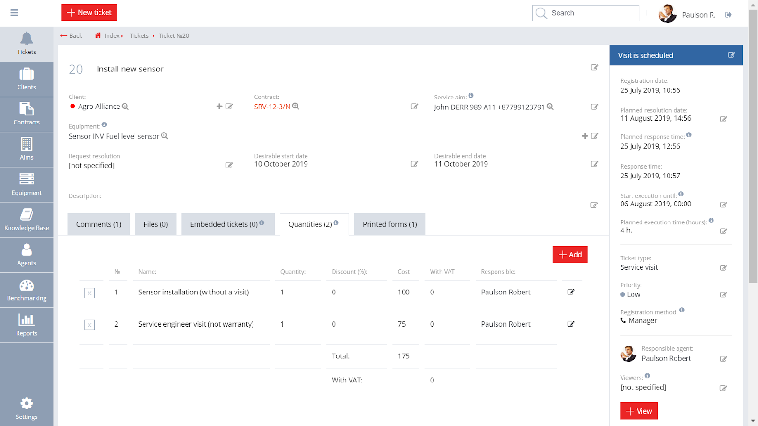Screen dimensions: 758x426
Task: Remove the Sensor installation row
Action: [90, 293]
